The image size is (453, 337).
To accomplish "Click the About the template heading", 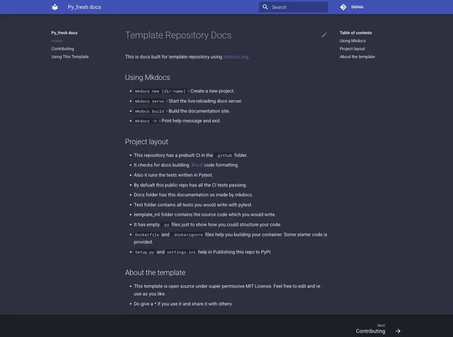I will (155, 272).
